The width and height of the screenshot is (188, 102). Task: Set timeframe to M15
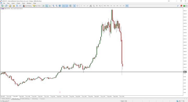pyautogui.click(x=105, y=6)
